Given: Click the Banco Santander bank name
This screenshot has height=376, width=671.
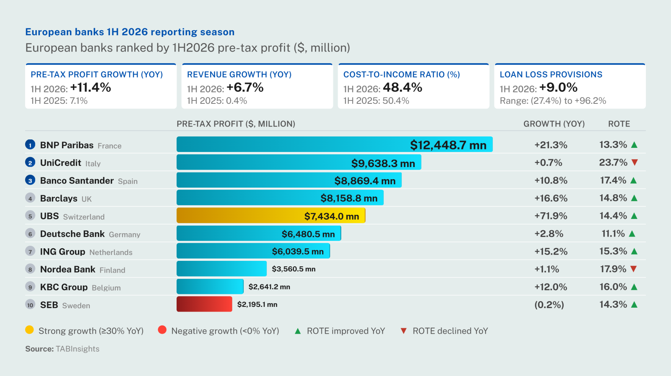Looking at the screenshot, I should click(x=77, y=180).
